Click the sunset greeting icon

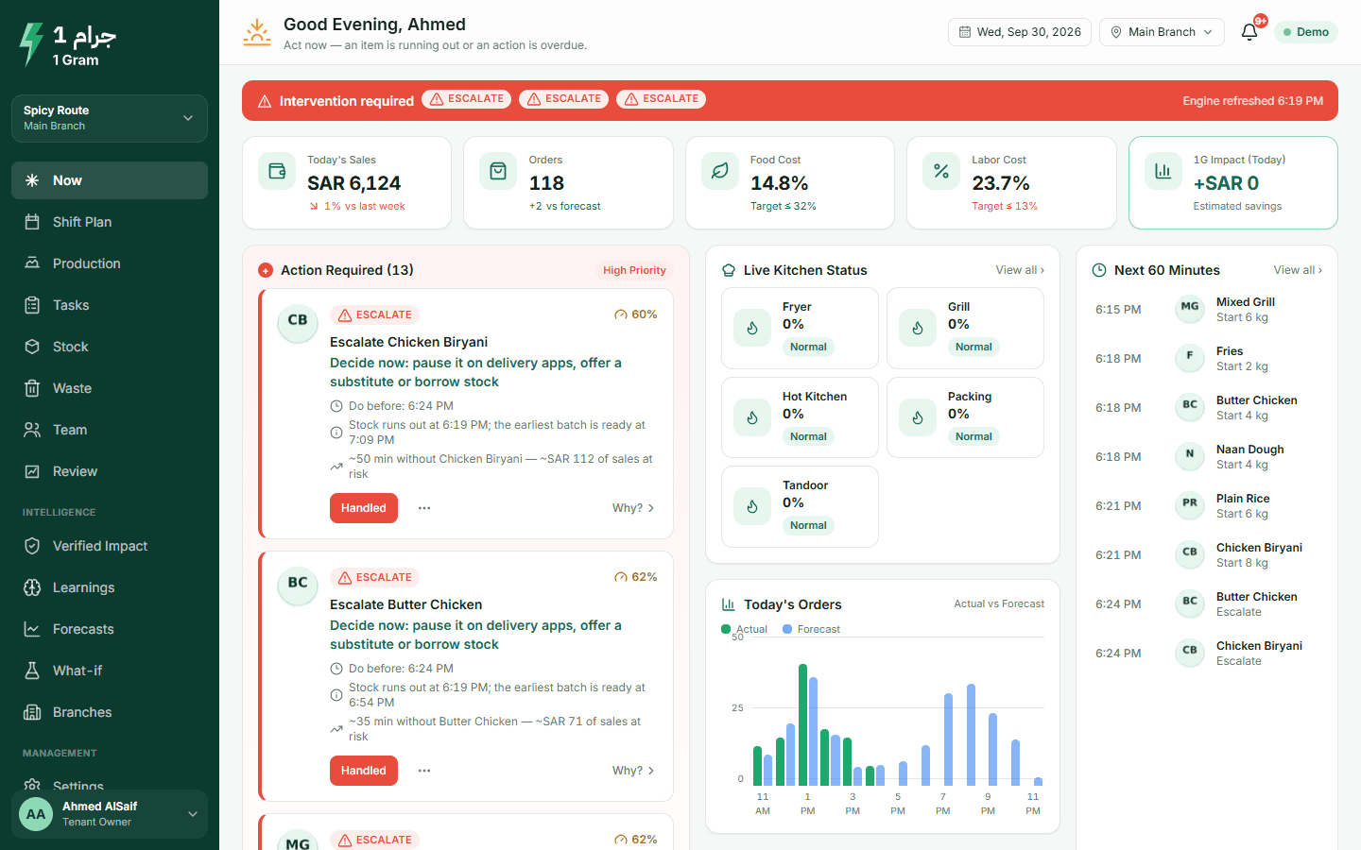coord(257,32)
